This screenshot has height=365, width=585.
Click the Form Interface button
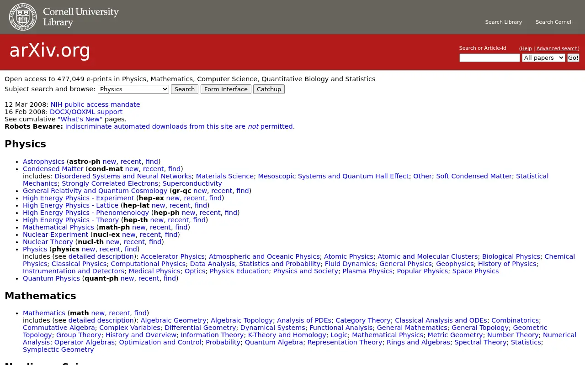226,89
